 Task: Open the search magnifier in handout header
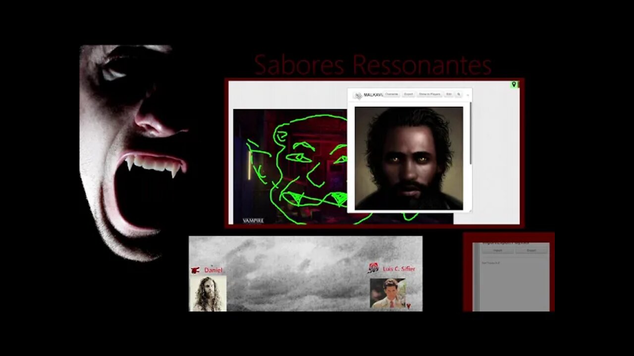[459, 94]
